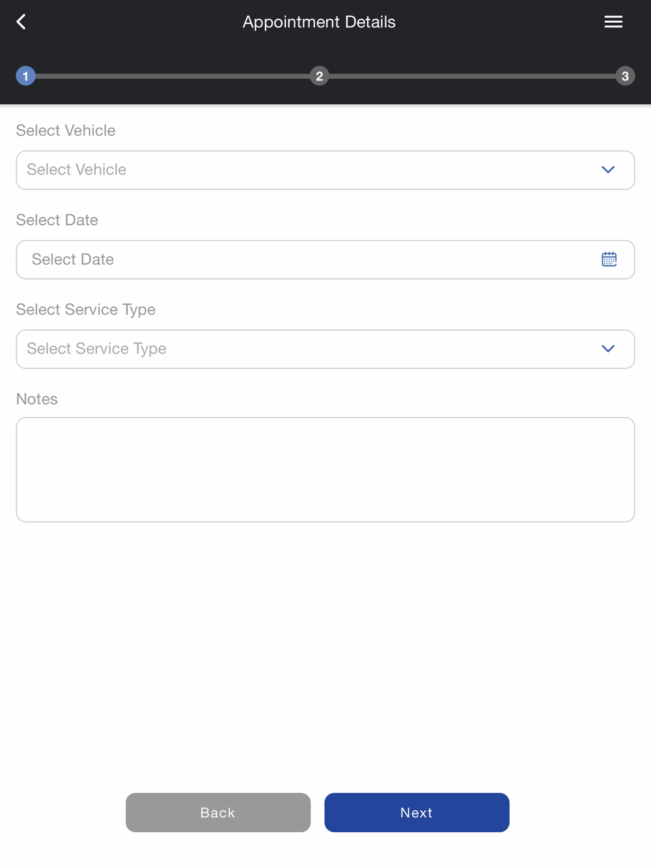
Task: Click the gray Back button
Action: [x=218, y=812]
